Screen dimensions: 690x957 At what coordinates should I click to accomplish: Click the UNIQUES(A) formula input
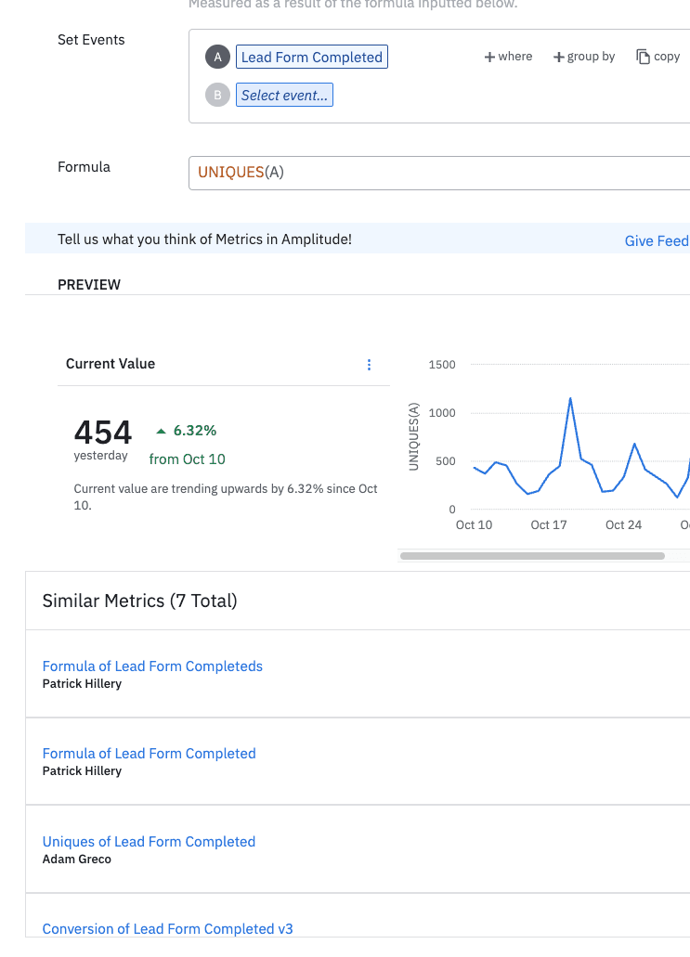coord(436,173)
